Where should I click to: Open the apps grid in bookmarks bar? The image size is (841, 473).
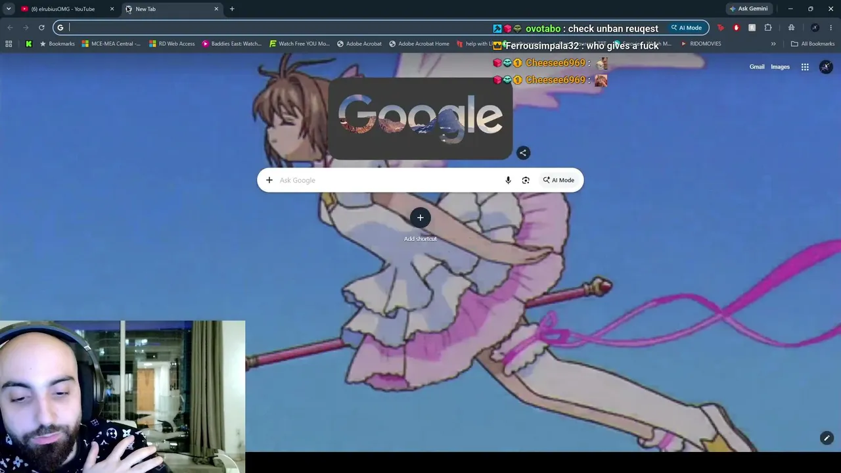pyautogui.click(x=9, y=44)
